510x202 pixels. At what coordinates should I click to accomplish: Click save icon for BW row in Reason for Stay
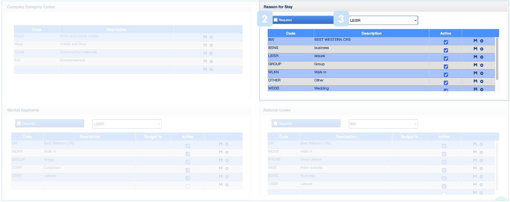pyautogui.click(x=475, y=41)
